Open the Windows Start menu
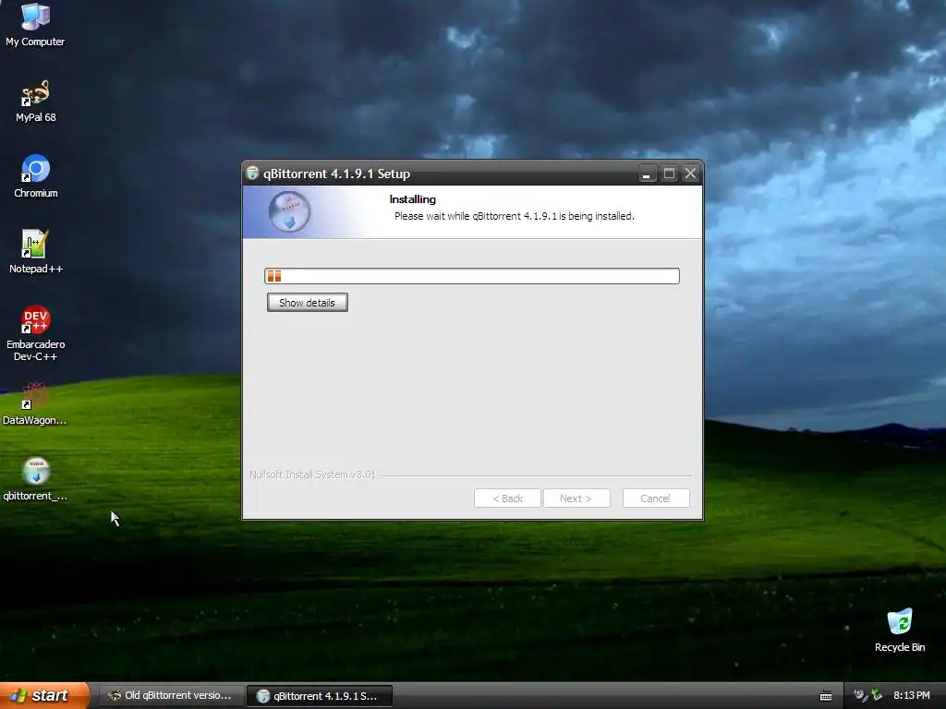The width and height of the screenshot is (946, 709). pos(44,695)
